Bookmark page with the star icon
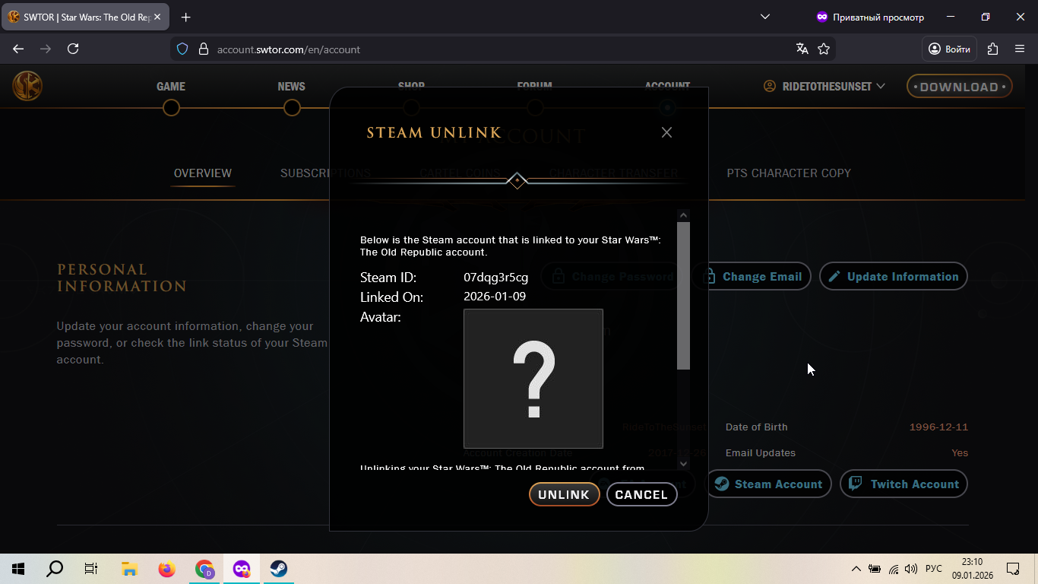The height and width of the screenshot is (584, 1038). (x=824, y=49)
